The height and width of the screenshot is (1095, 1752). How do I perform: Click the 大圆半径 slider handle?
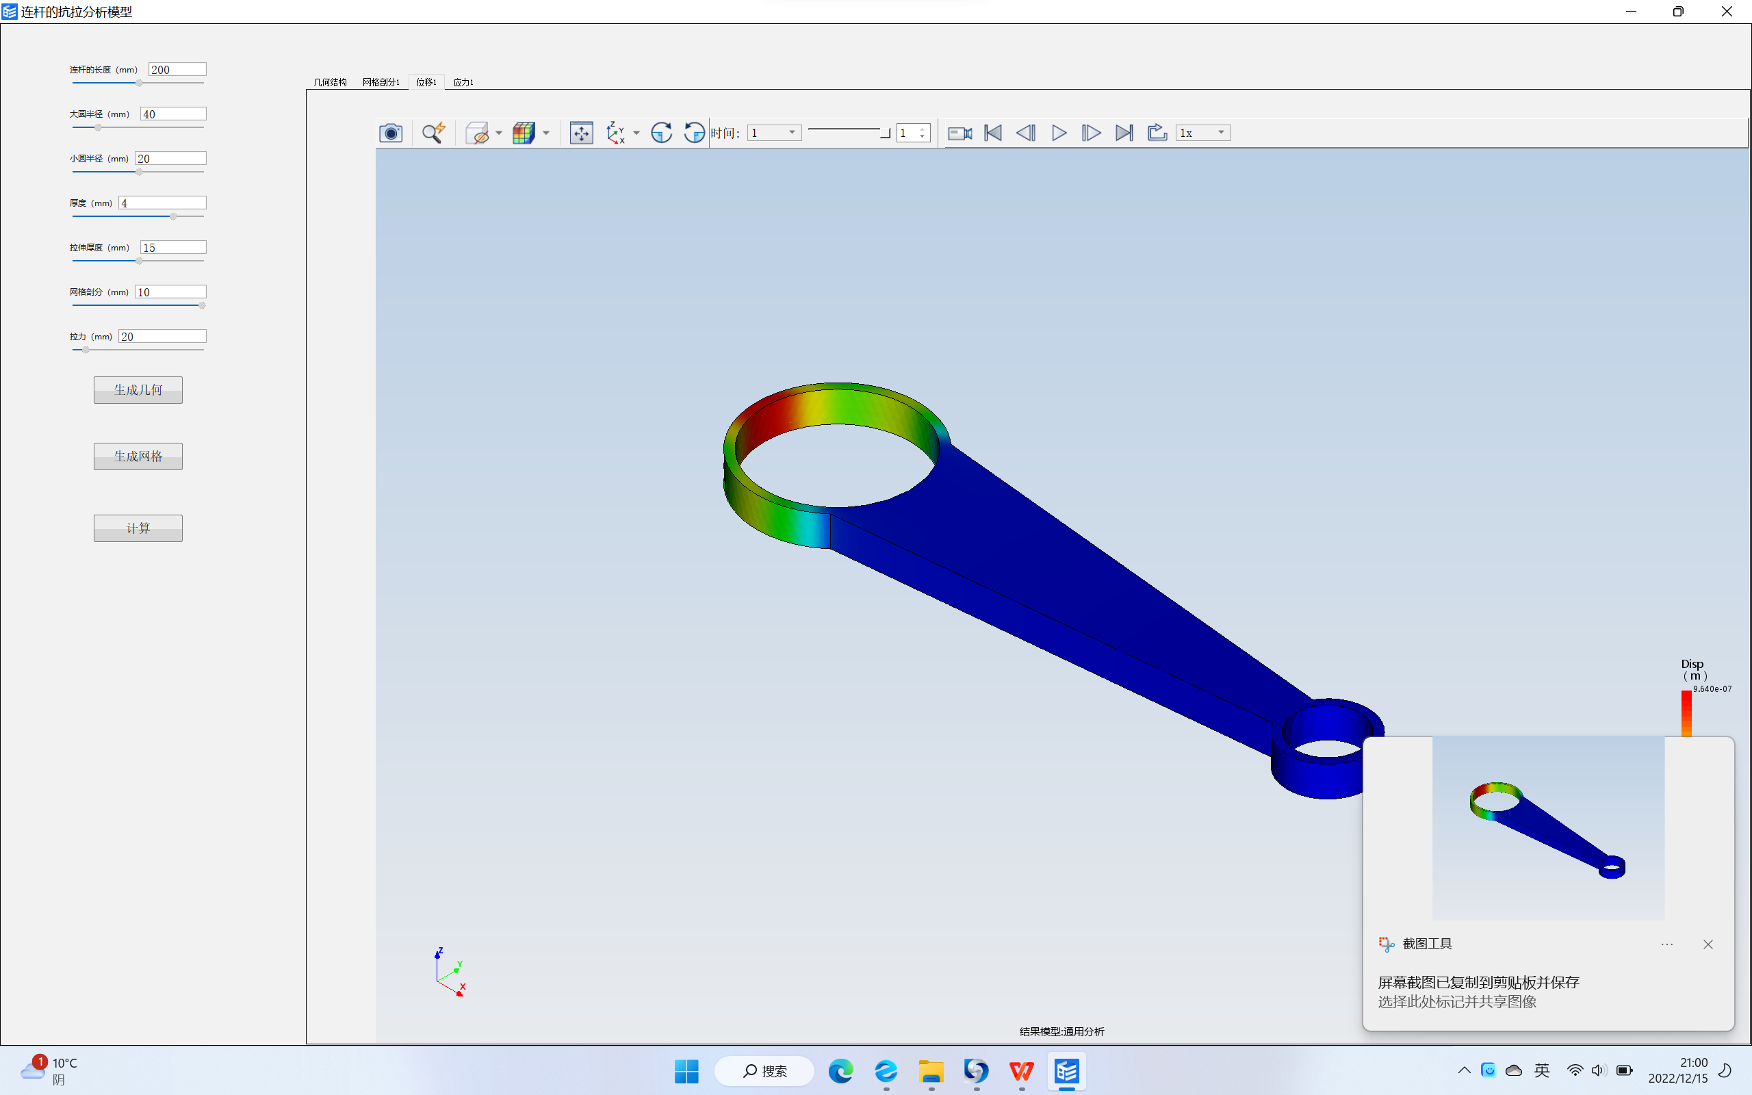(99, 127)
